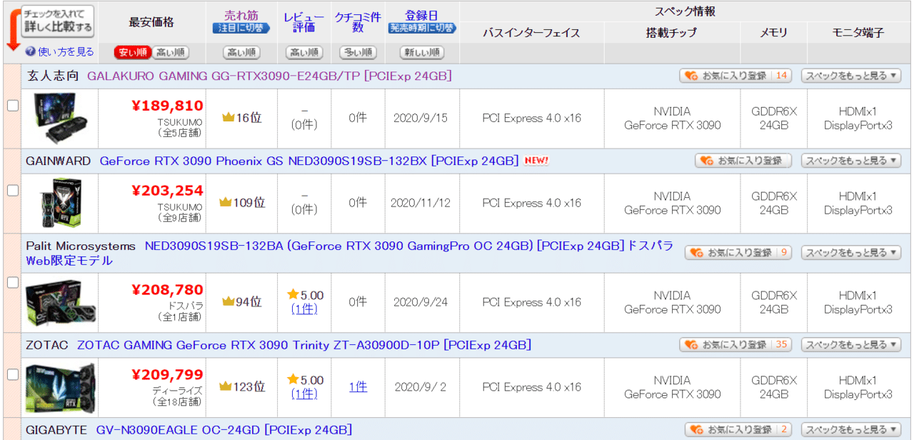Screen dimensions: 914x440
Task: Click the 123位 ranking crown icon
Action: click(226, 386)
